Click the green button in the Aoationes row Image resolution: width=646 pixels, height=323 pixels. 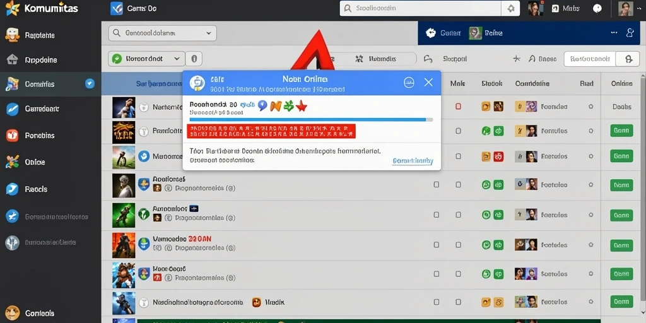(621, 185)
